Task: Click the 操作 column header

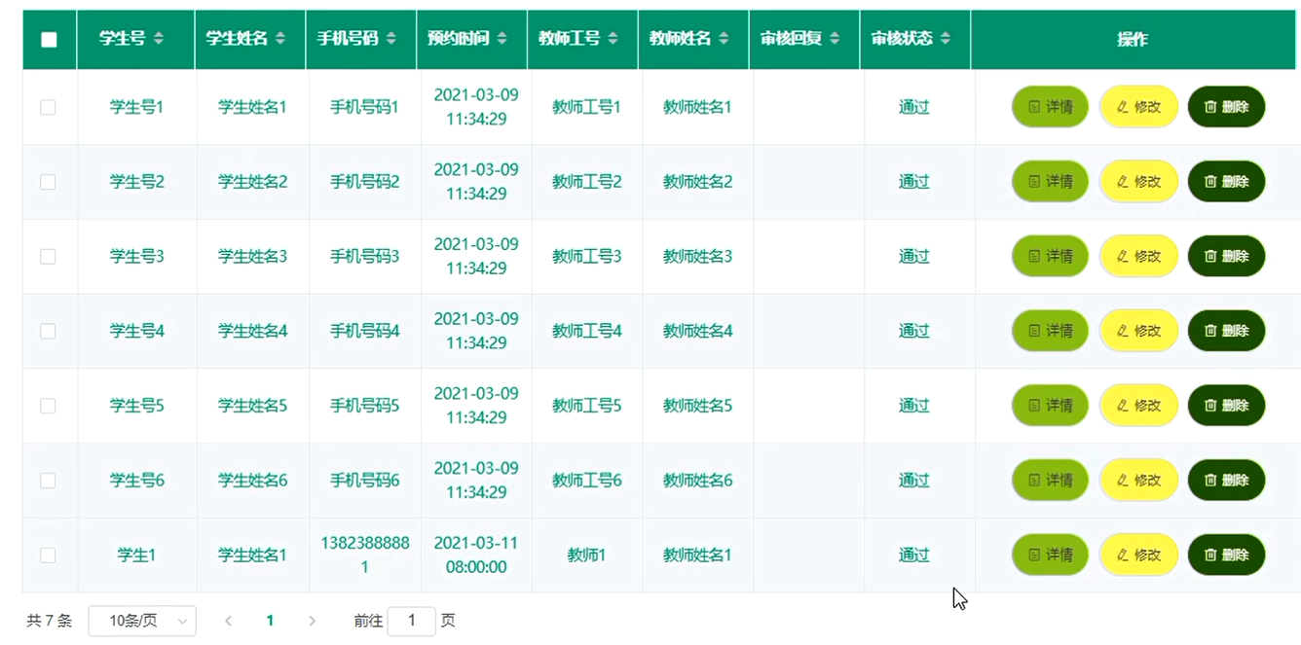Action: pos(1133,39)
